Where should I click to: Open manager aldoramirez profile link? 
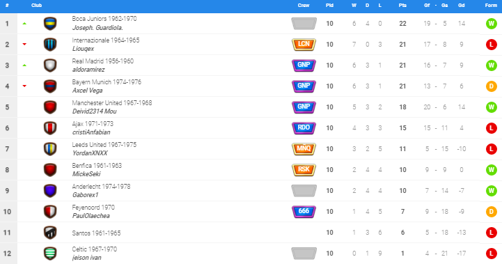[88, 70]
